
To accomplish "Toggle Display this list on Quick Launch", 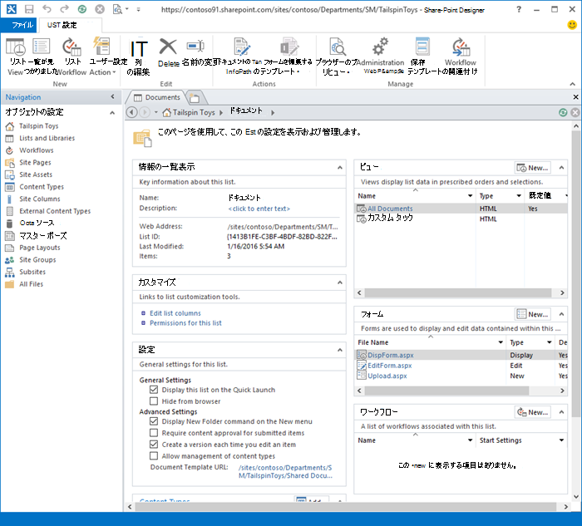I will point(154,390).
